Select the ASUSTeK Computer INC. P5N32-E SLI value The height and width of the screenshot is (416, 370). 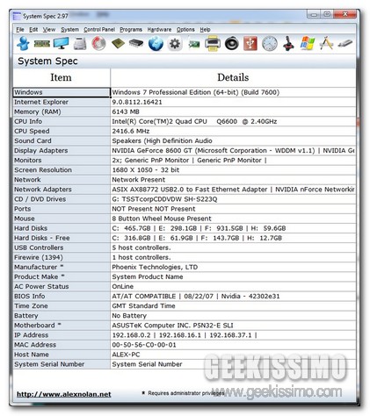pos(233,326)
